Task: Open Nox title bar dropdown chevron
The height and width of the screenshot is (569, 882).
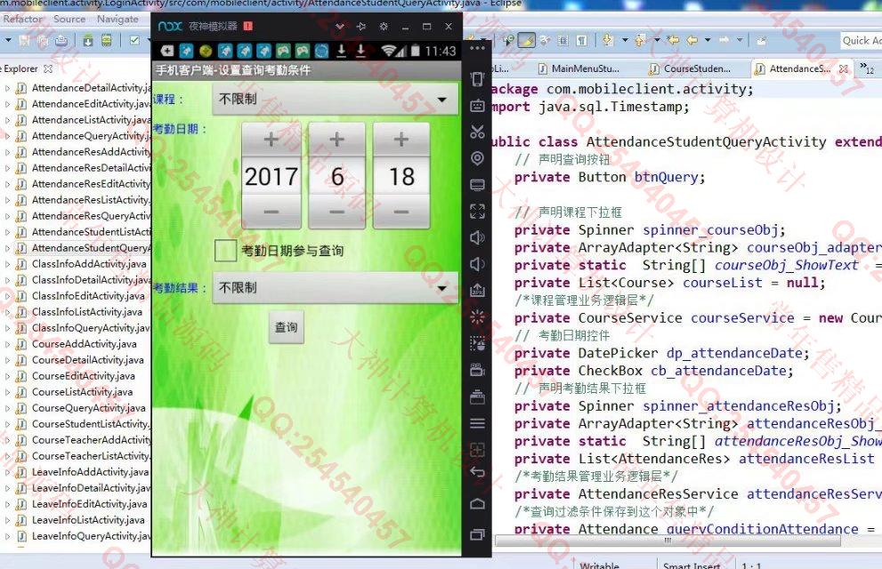Action: 339,27
